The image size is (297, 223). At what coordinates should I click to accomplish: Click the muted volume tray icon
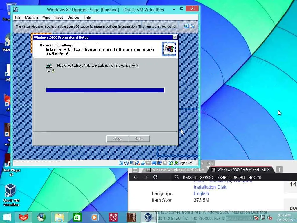pyautogui.click(x=270, y=218)
